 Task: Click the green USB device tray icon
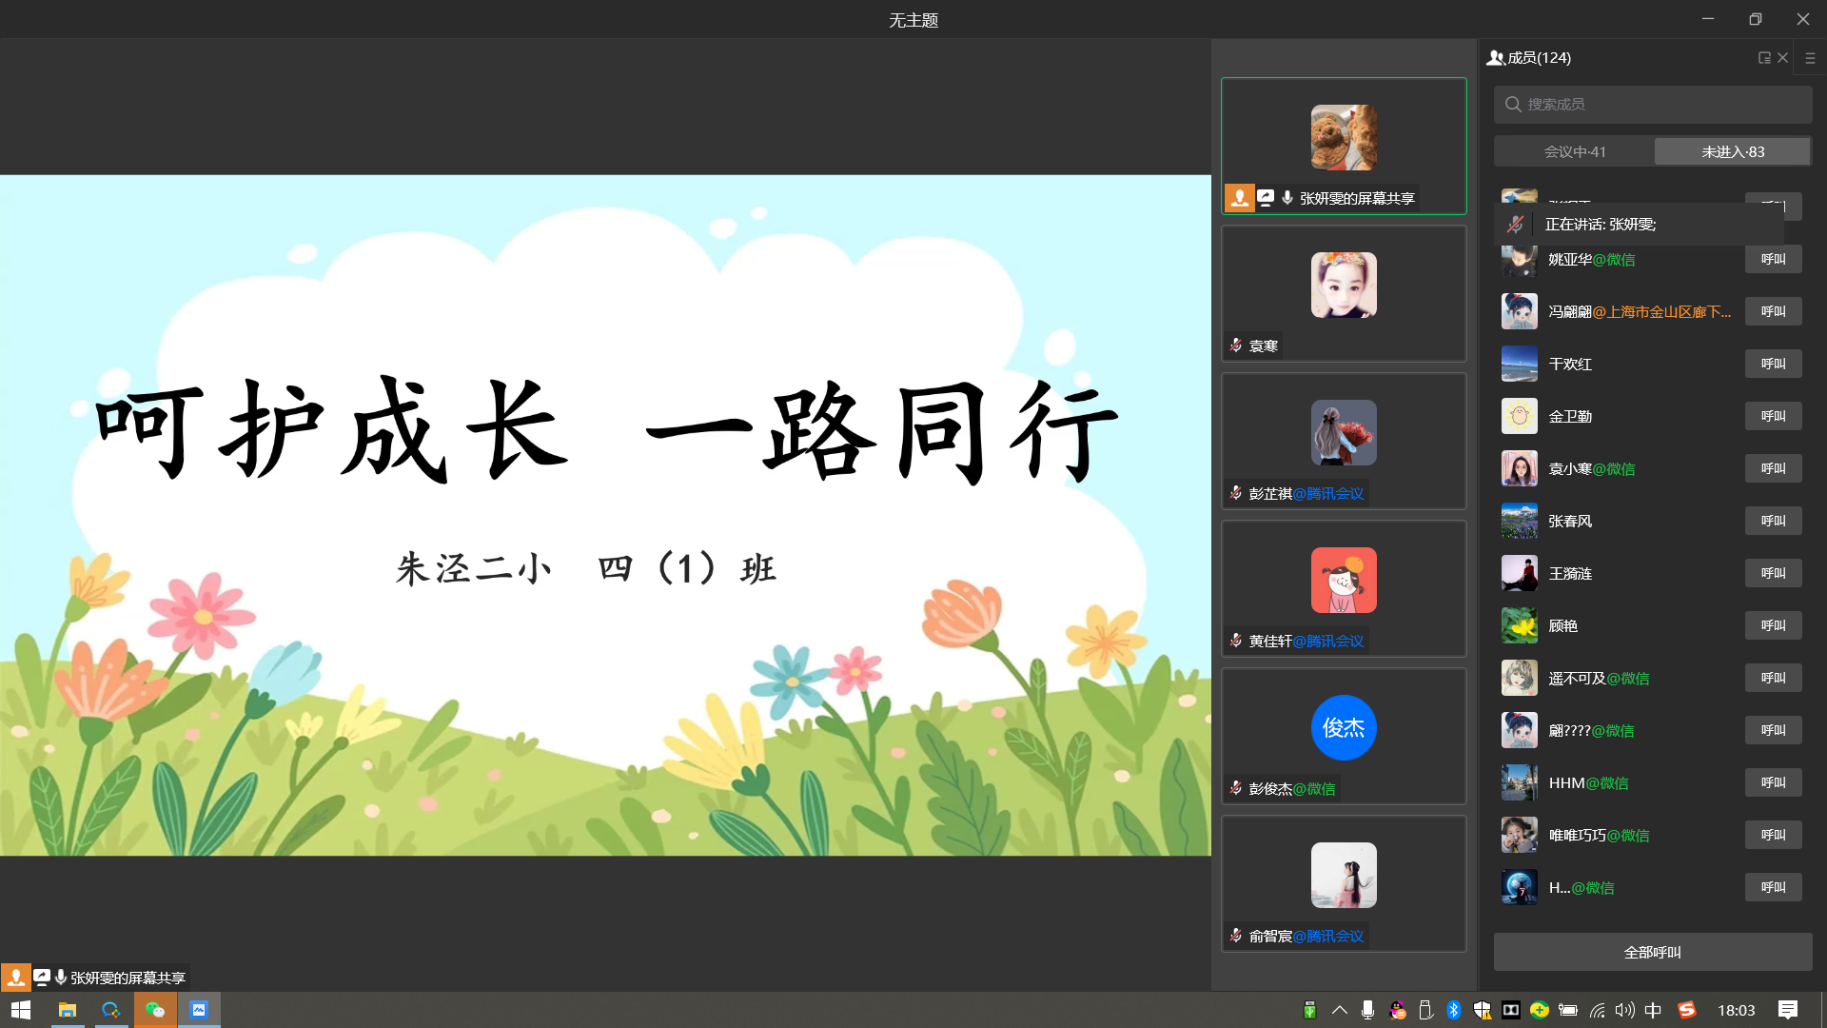pyautogui.click(x=1309, y=1010)
